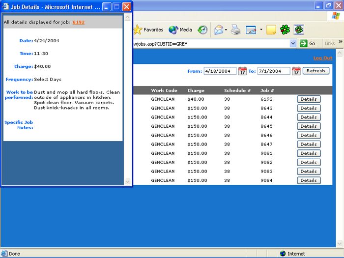Click the Windows flag logo throbber

click(336, 16)
